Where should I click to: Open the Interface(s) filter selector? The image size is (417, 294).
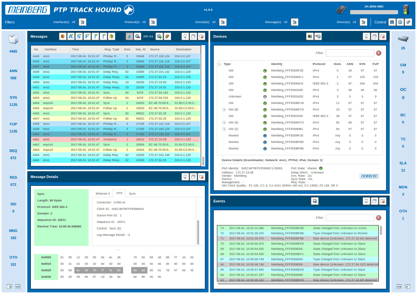(82, 22)
